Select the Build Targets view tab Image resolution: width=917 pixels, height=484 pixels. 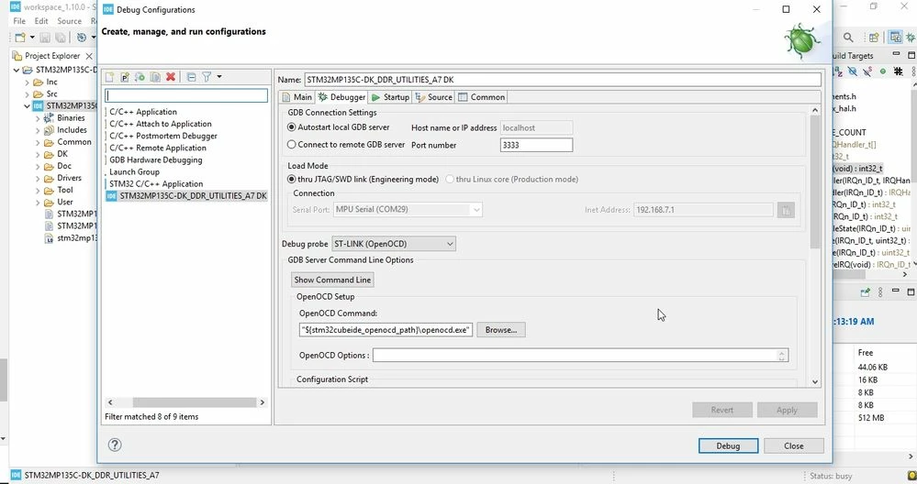point(854,56)
